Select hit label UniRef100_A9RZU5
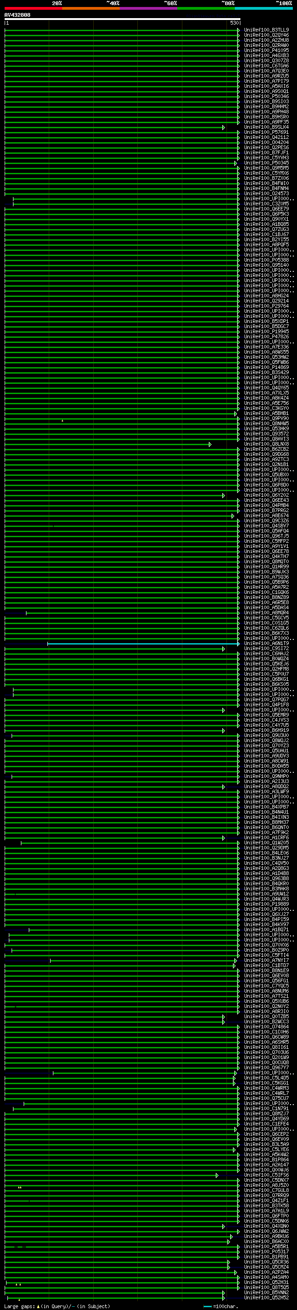Image resolution: width=297 pixels, height=1310 pixels. pyautogui.click(x=266, y=76)
